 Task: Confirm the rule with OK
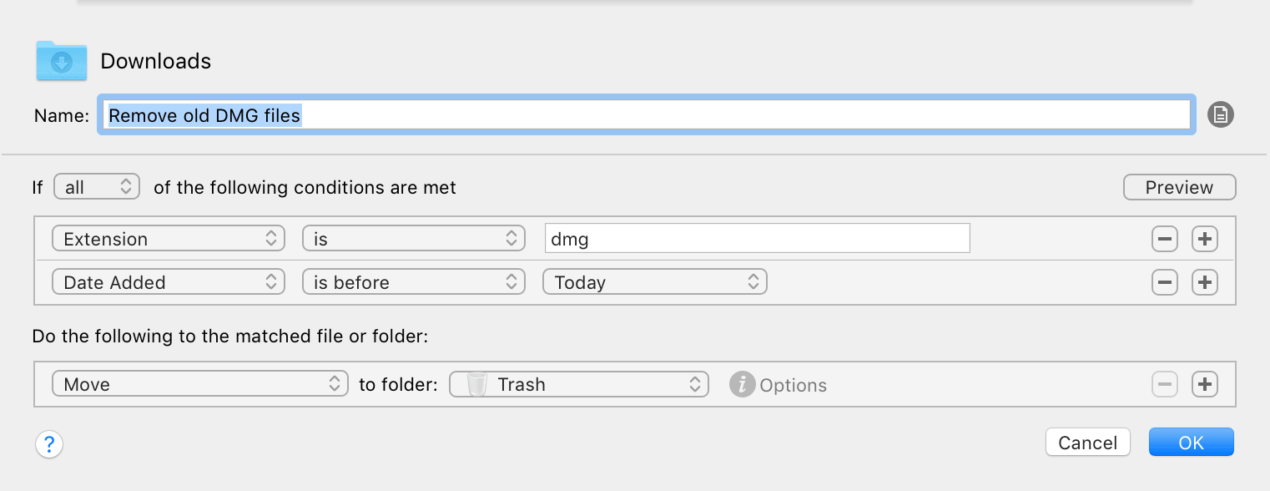[1191, 443]
